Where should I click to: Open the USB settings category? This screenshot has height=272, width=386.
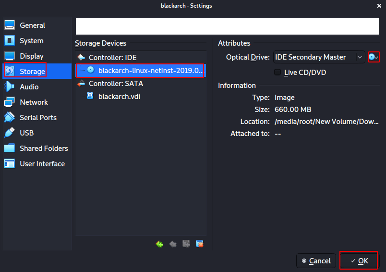[x=37, y=133]
